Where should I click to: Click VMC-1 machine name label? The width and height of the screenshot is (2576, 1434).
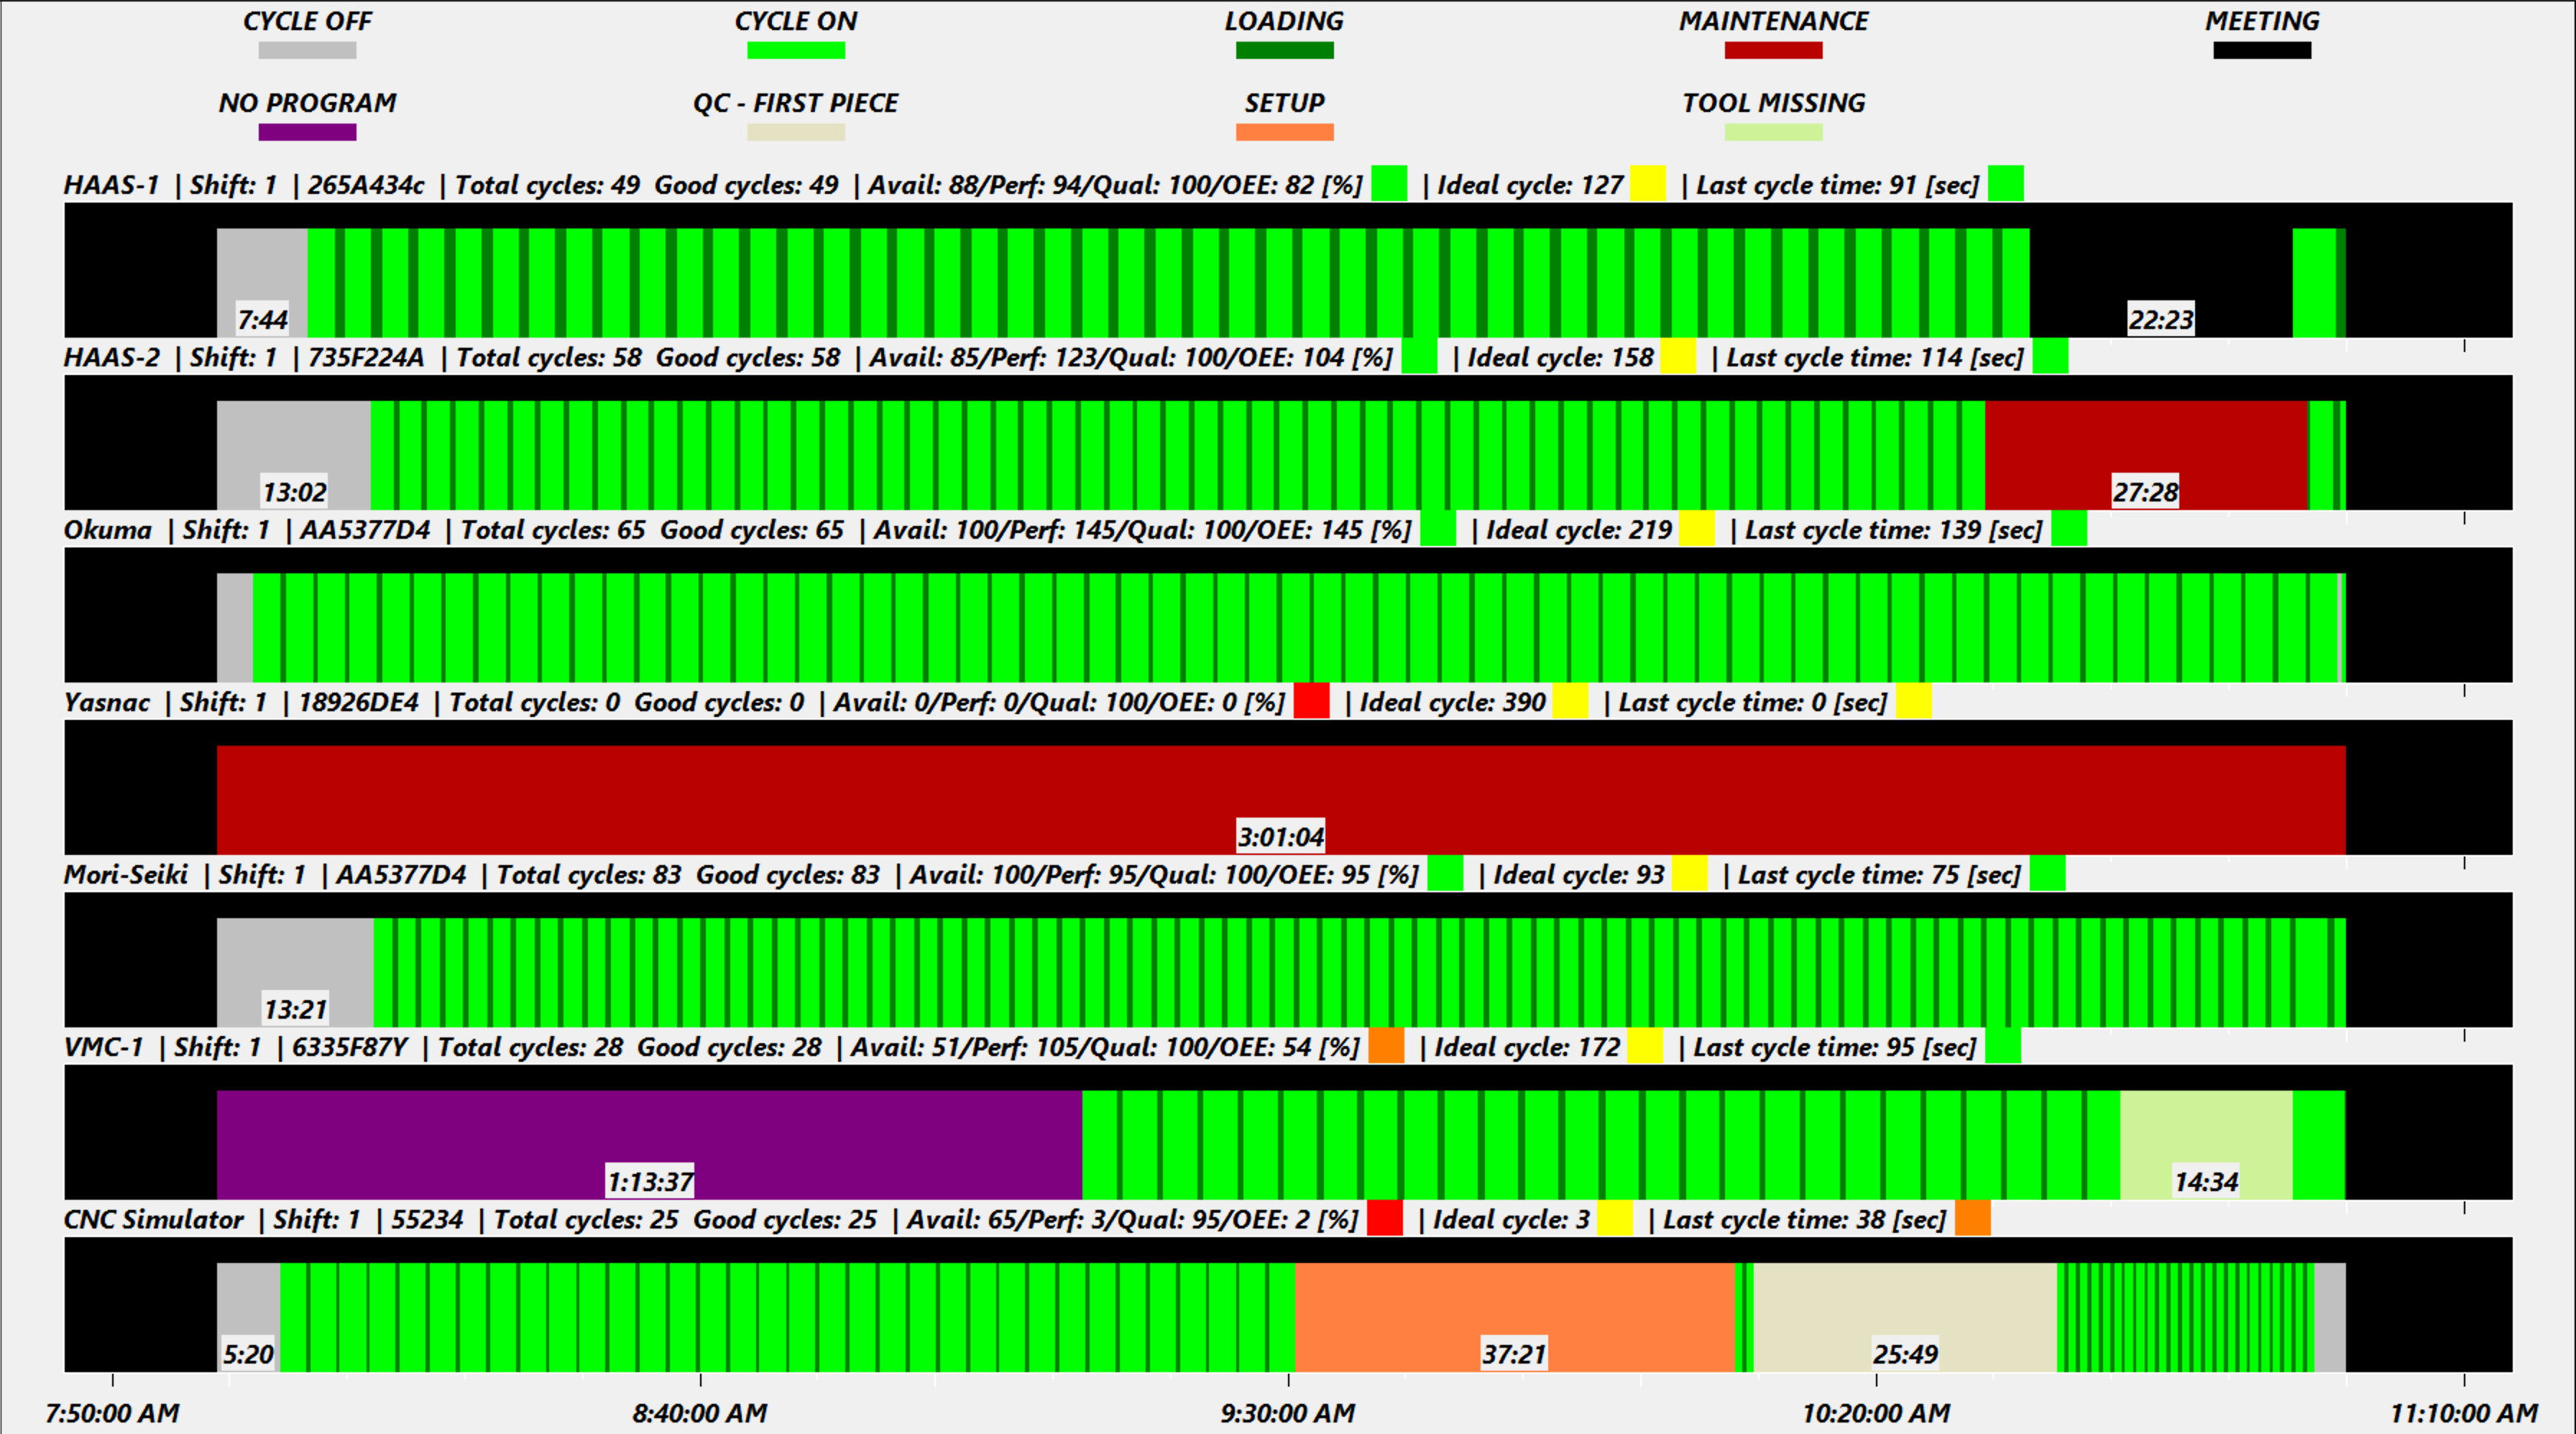pyautogui.click(x=103, y=1047)
